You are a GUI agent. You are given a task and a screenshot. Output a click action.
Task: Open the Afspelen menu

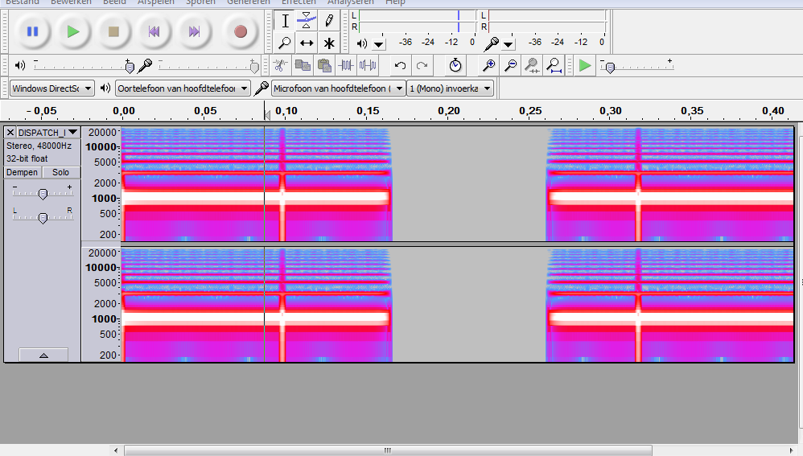click(x=155, y=2)
